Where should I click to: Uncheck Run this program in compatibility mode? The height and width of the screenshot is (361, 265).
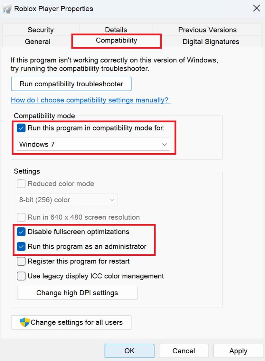21,128
